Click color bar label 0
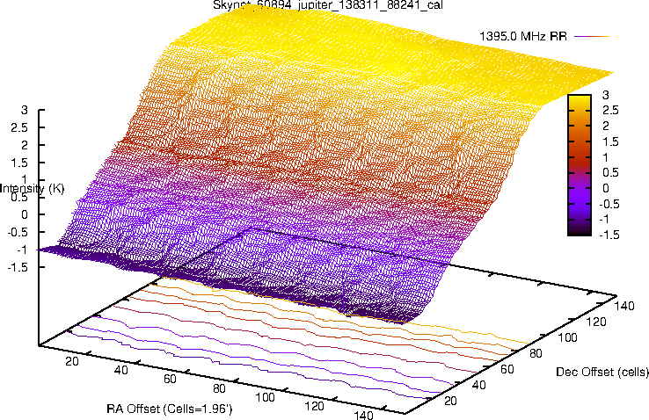649x420 pixels. pos(606,189)
